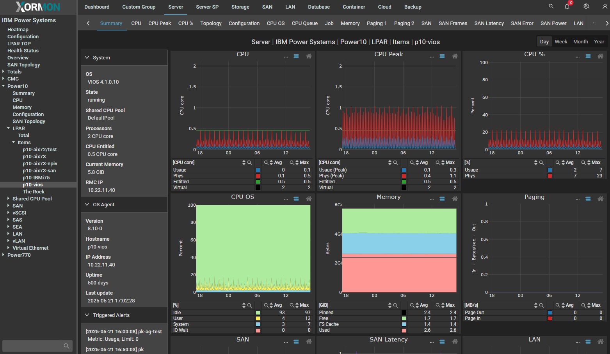610x354 pixels.
Task: Click the XorMon logo
Action: click(x=38, y=7)
